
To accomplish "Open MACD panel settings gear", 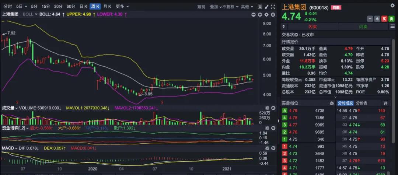I will tap(267, 148).
